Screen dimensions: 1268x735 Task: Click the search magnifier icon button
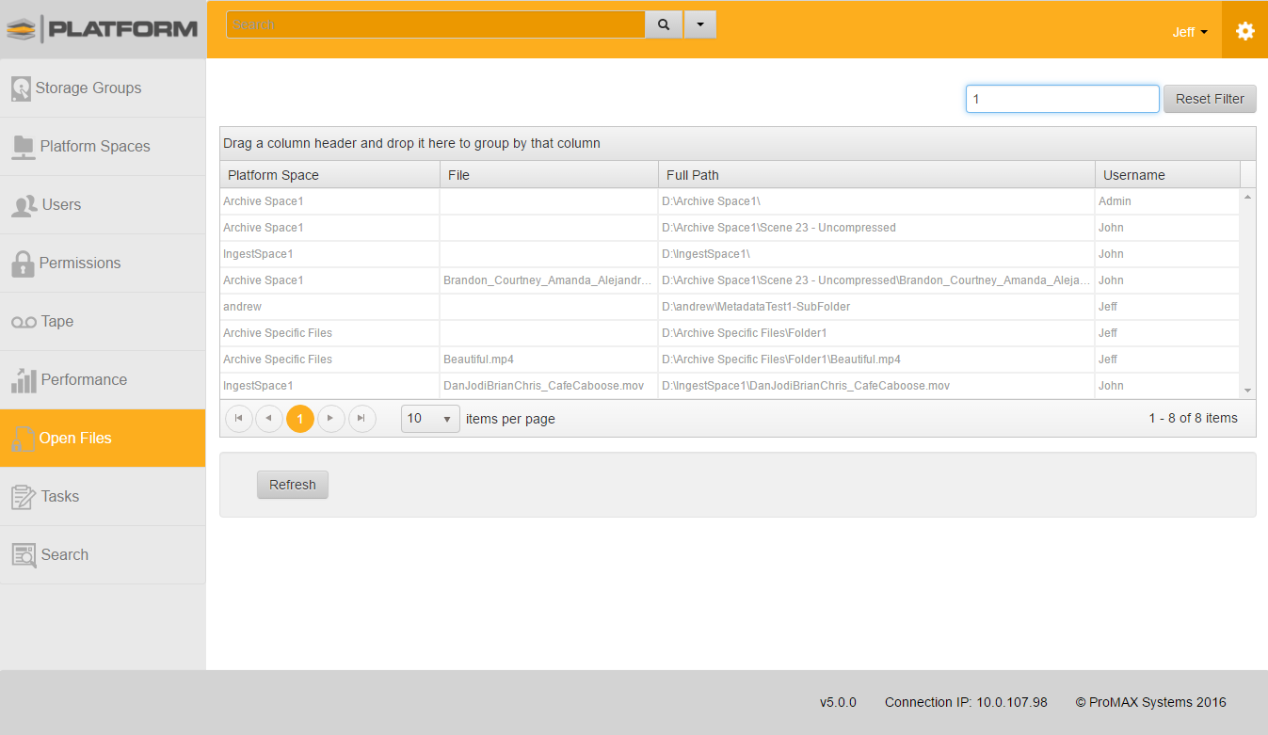coord(664,25)
